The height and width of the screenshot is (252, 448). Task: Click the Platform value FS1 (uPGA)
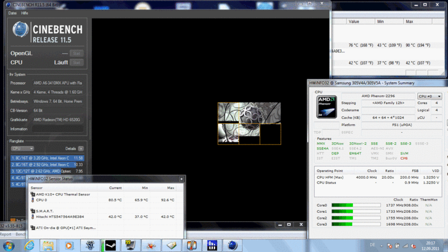(x=402, y=125)
